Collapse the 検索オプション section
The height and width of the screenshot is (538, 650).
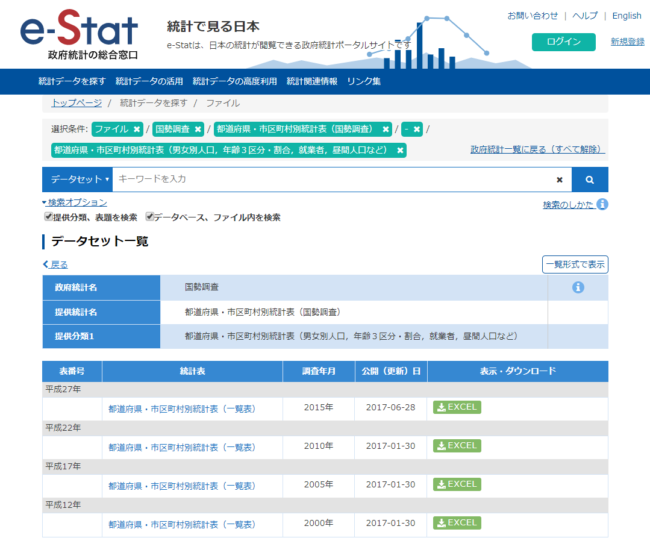coord(75,202)
